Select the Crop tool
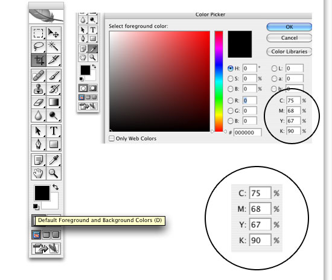The width and height of the screenshot is (332, 280). pos(38,60)
